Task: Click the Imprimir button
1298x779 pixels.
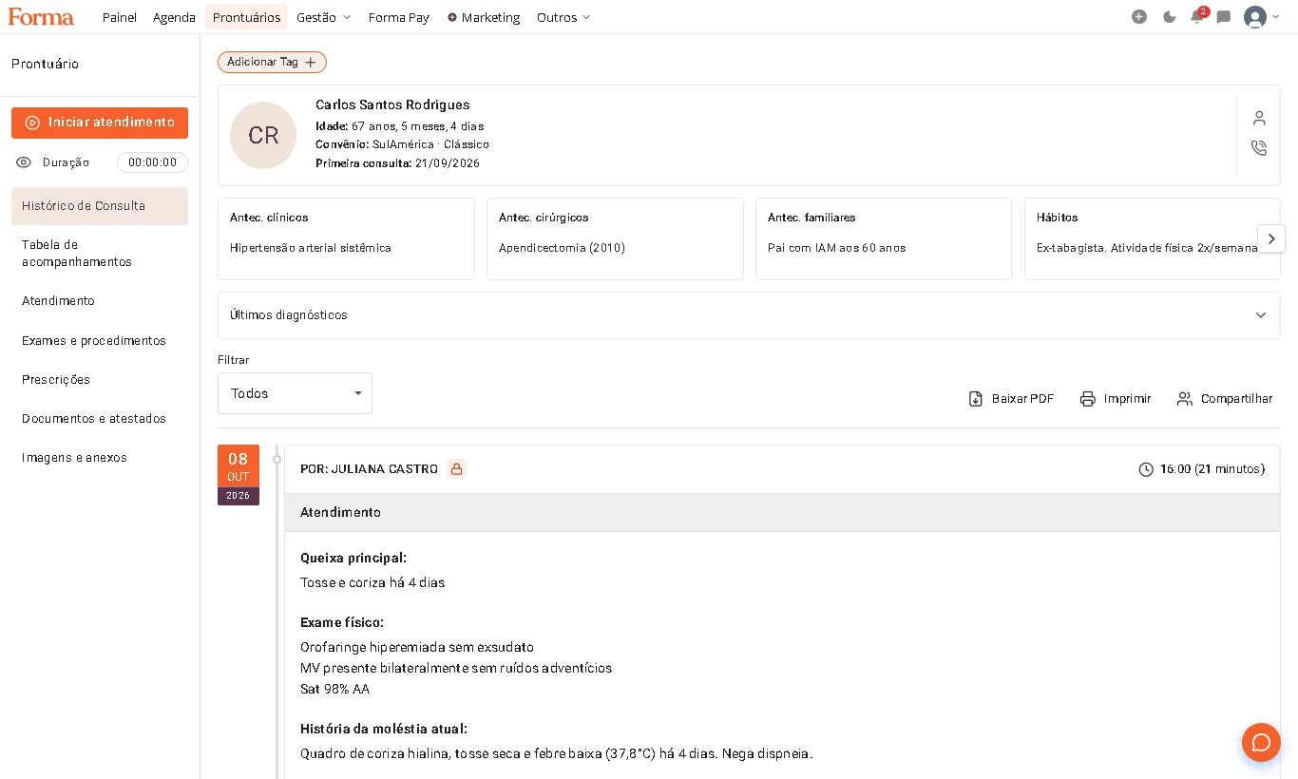Action: coord(1116,399)
